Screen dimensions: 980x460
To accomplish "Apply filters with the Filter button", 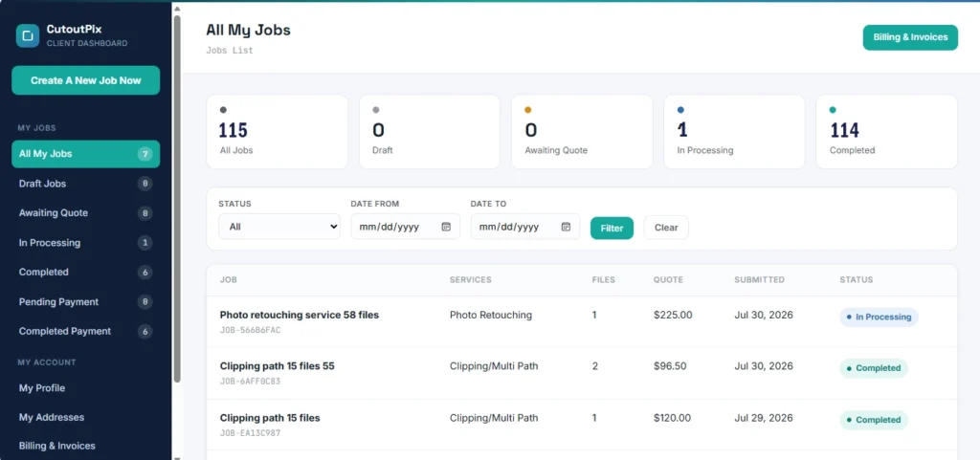I will click(612, 228).
